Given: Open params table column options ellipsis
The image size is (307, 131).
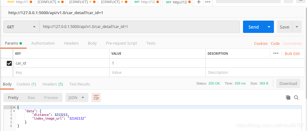Looking at the screenshot, I should 276,53.
